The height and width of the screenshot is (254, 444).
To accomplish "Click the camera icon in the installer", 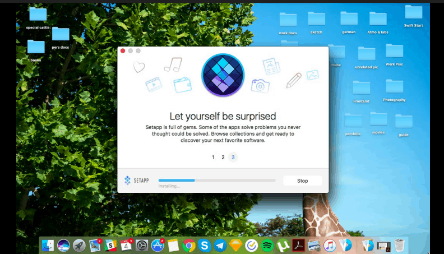I will click(x=260, y=85).
